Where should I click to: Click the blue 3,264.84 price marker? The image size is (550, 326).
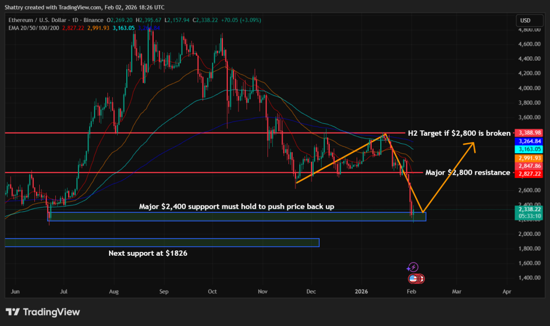tap(528, 140)
